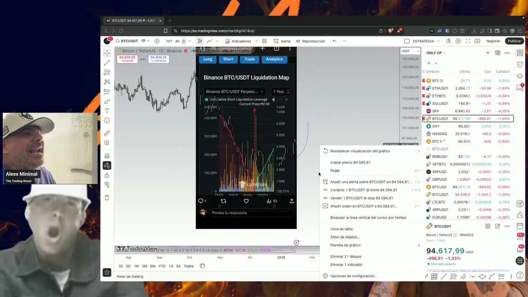Select YTD range at chart bottom
528x297 pixels.
162,266
